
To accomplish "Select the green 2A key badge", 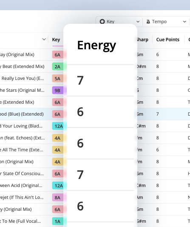I will pos(58,67).
